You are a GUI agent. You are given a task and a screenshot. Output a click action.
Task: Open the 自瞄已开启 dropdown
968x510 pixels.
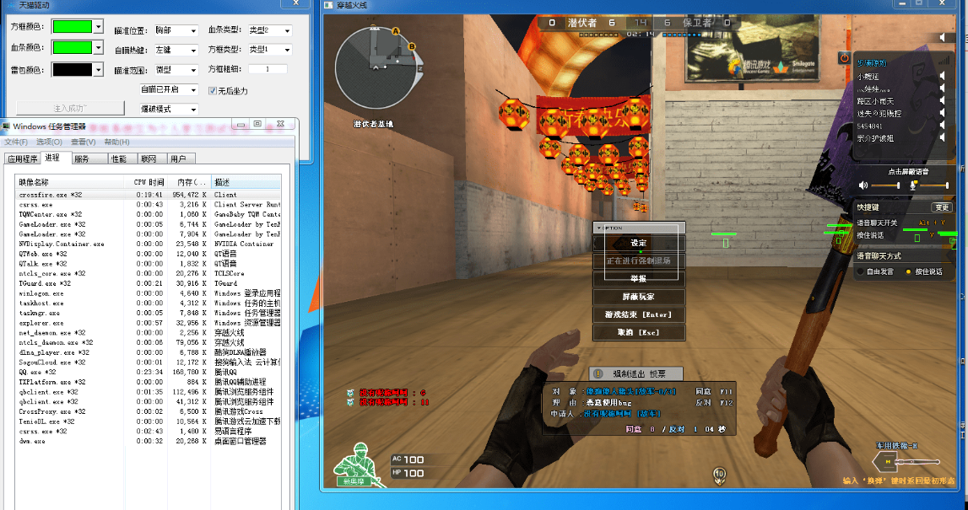[169, 89]
